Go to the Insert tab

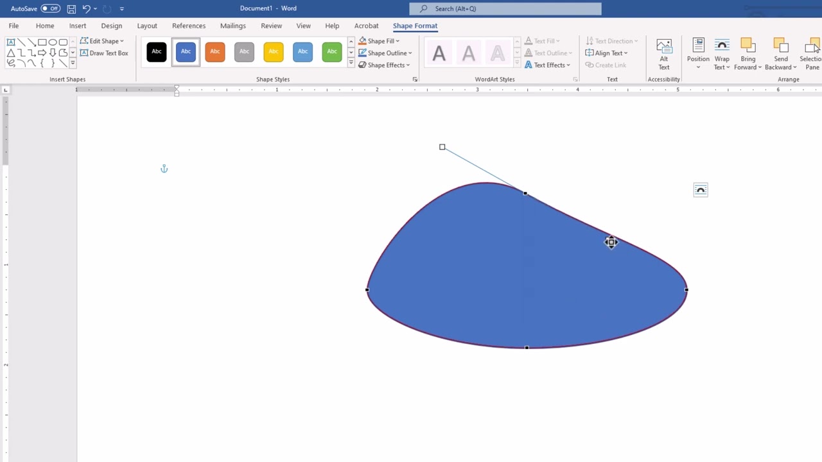click(78, 26)
